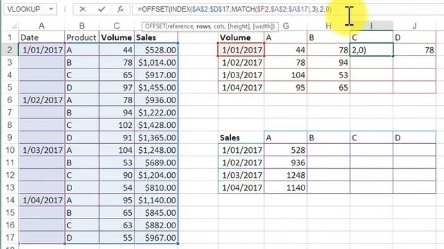444x249 pixels.
Task: Click the 'Sales' label of the summary table
Action: (x=241, y=138)
